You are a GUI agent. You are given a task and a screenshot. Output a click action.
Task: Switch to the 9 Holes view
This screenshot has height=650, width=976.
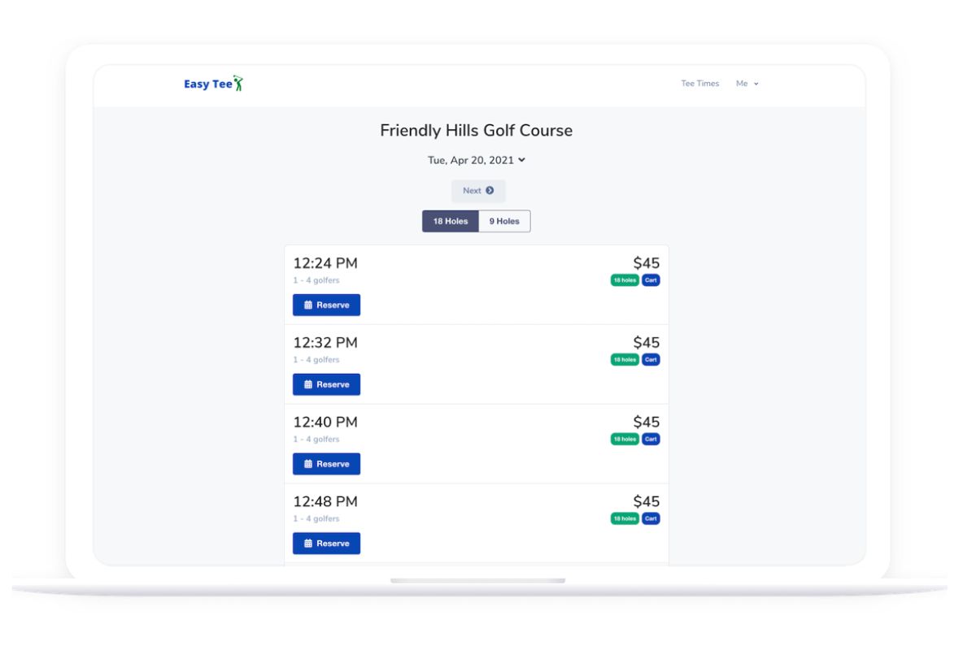(x=504, y=220)
